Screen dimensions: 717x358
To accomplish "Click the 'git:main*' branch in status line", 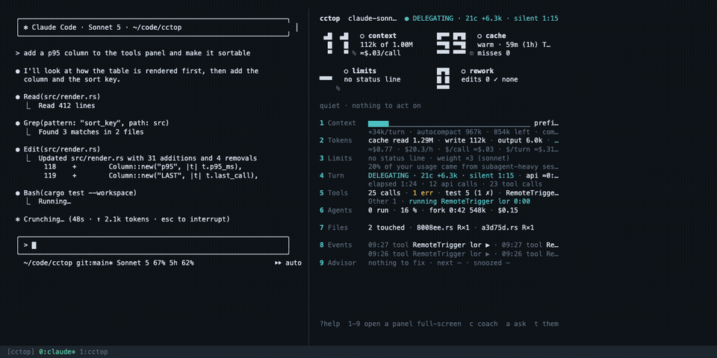I will point(95,263).
